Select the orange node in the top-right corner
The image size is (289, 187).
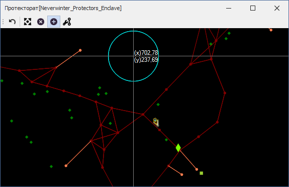(x=271, y=30)
